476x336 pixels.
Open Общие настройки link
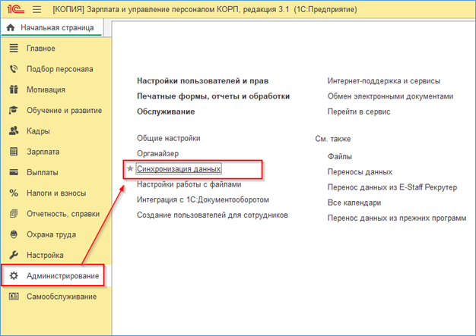point(169,138)
